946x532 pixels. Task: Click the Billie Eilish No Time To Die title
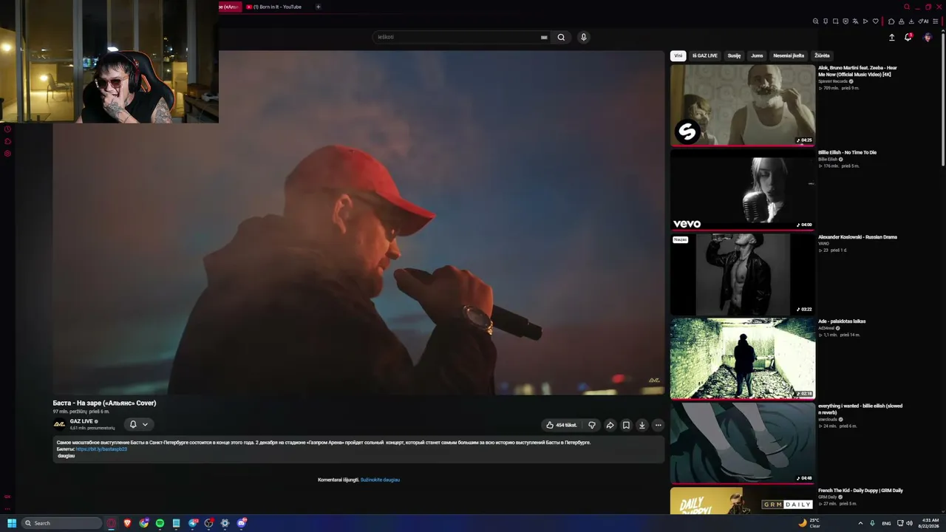pos(847,152)
